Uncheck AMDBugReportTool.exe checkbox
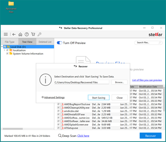 [58, 104]
